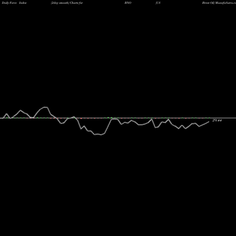Click the '(2day smooth) Charts for' label
236x236 pixels.
[67, 3]
